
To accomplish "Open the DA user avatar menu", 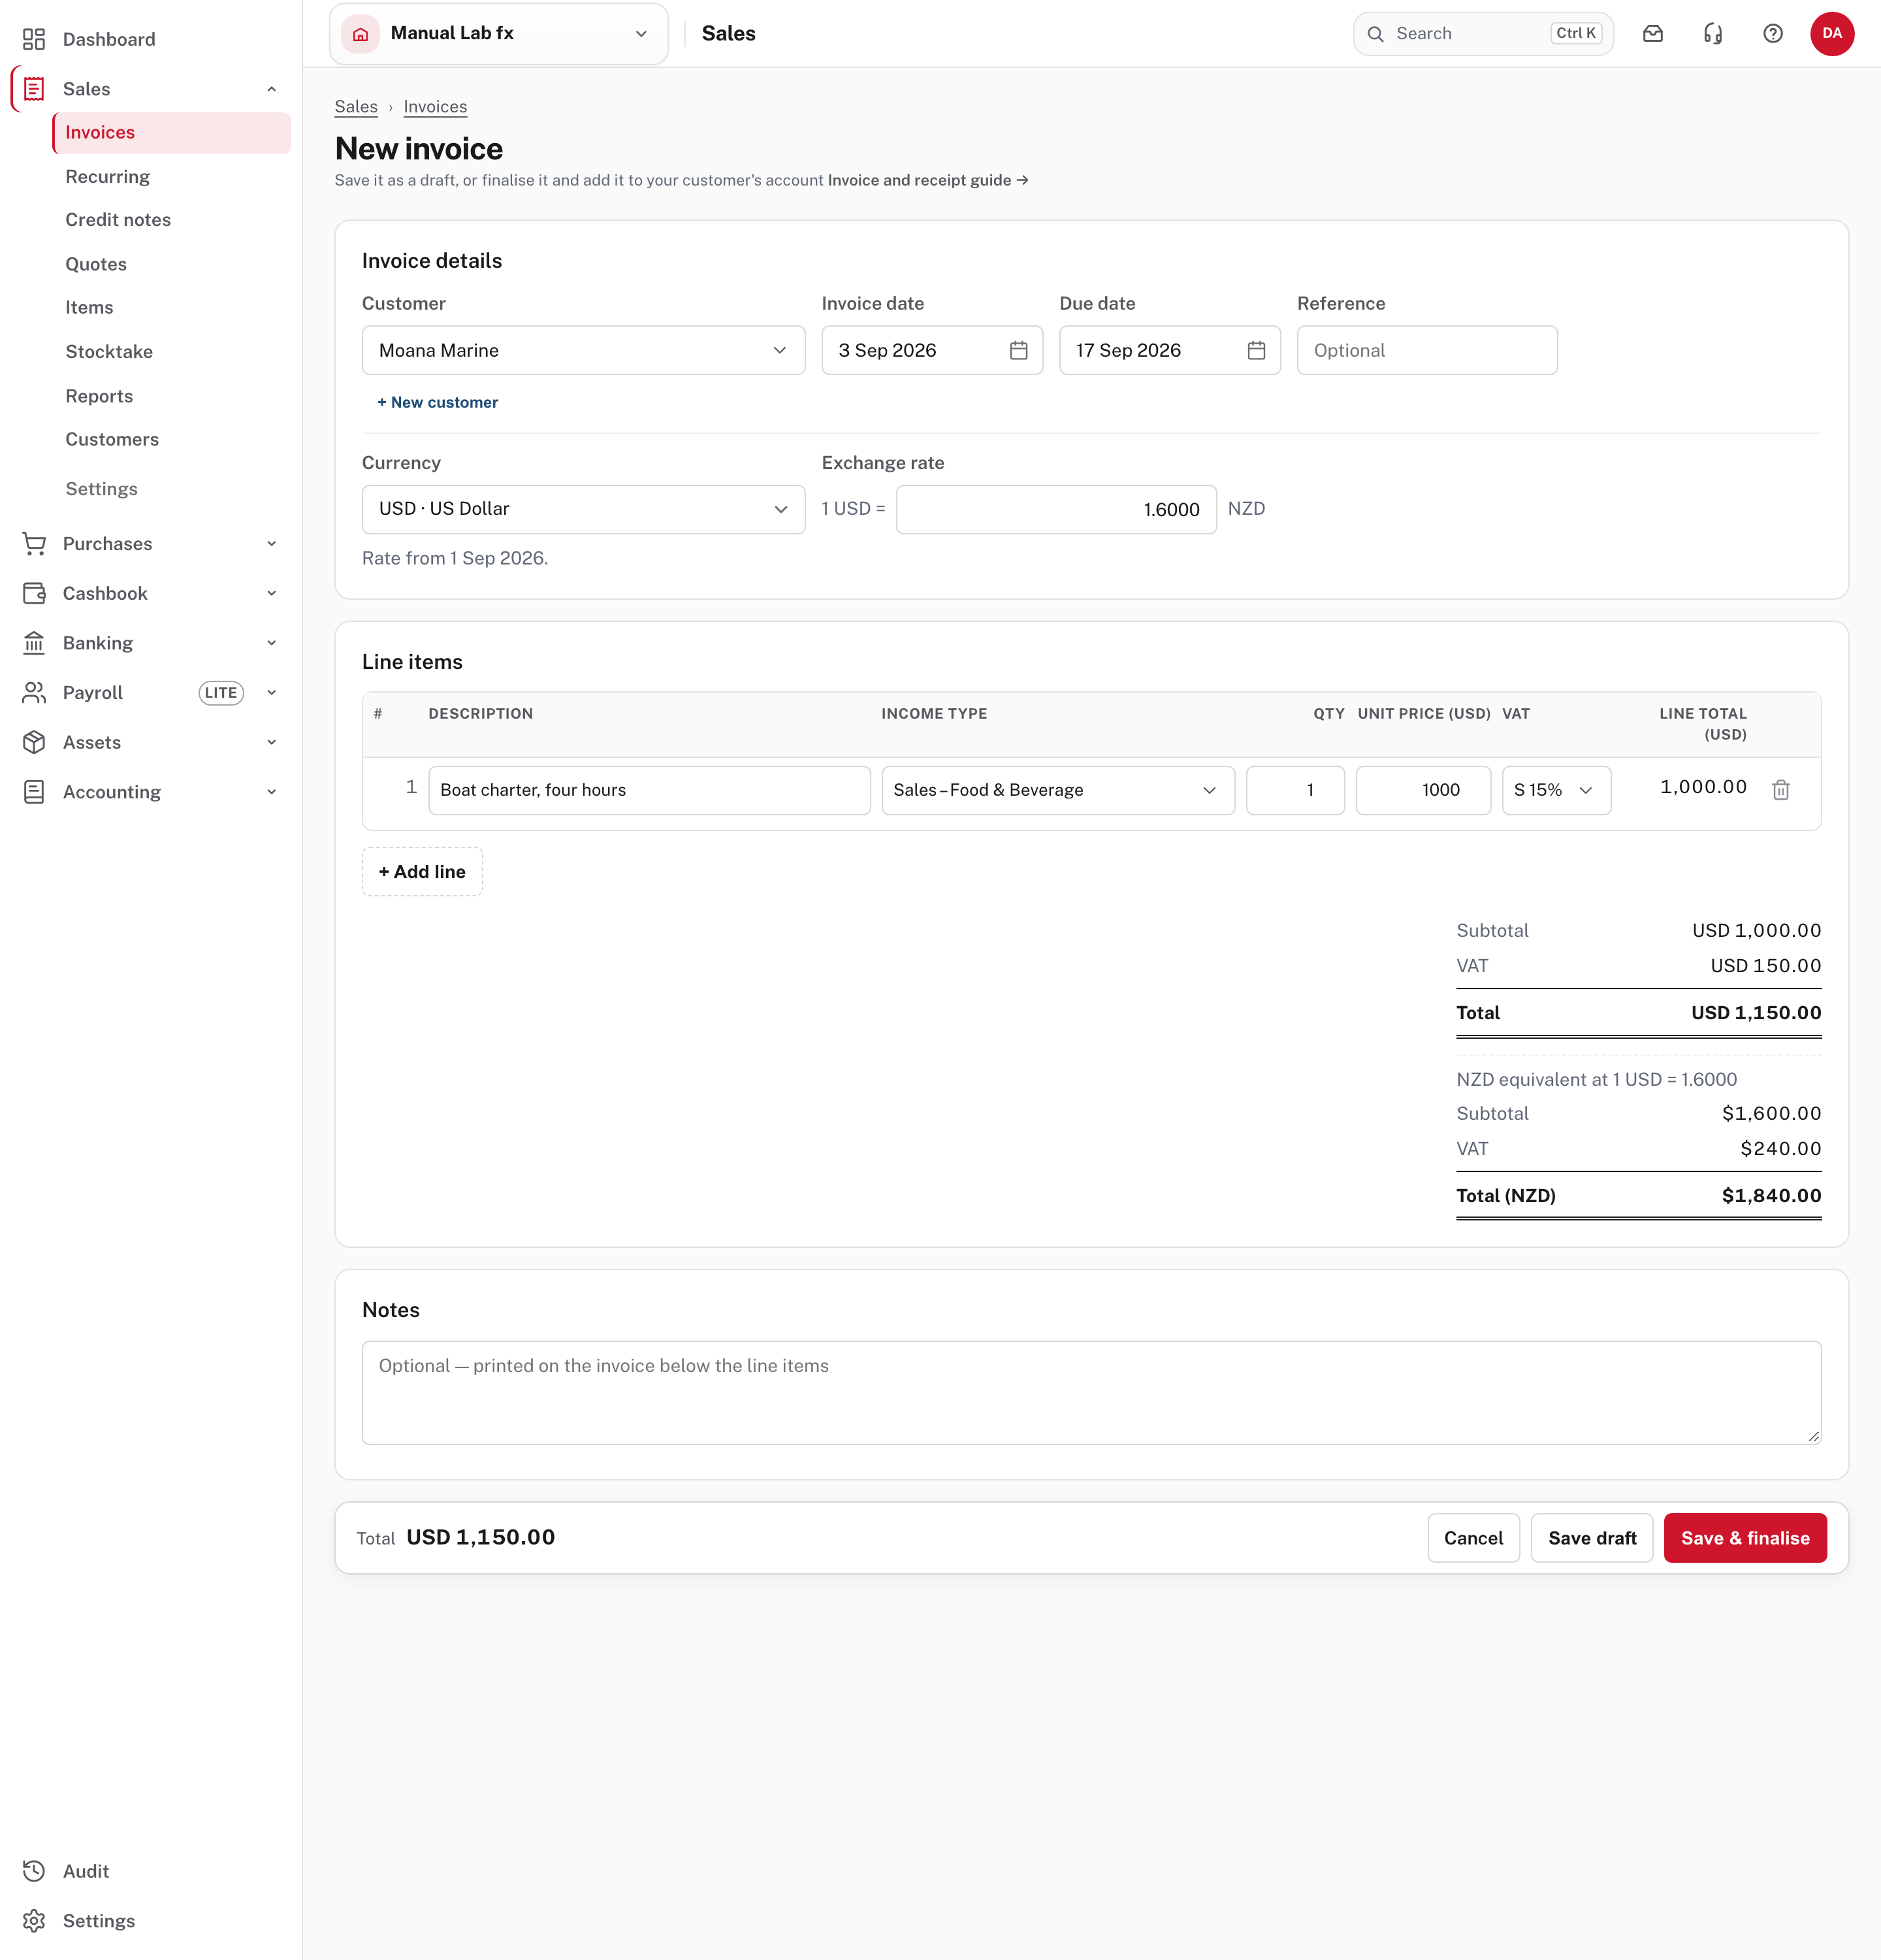I will tap(1832, 34).
